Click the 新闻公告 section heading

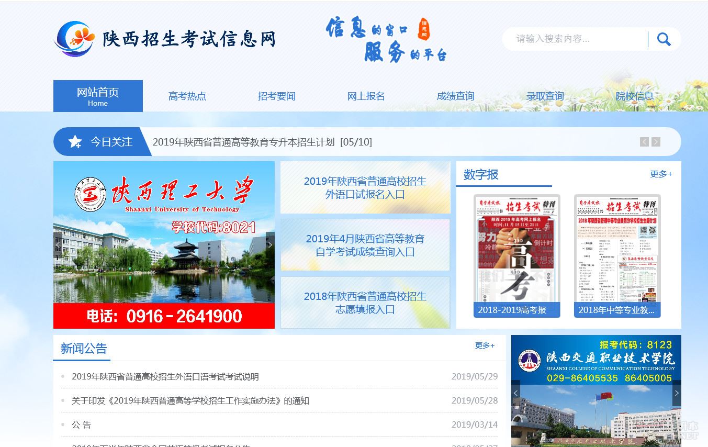(84, 349)
